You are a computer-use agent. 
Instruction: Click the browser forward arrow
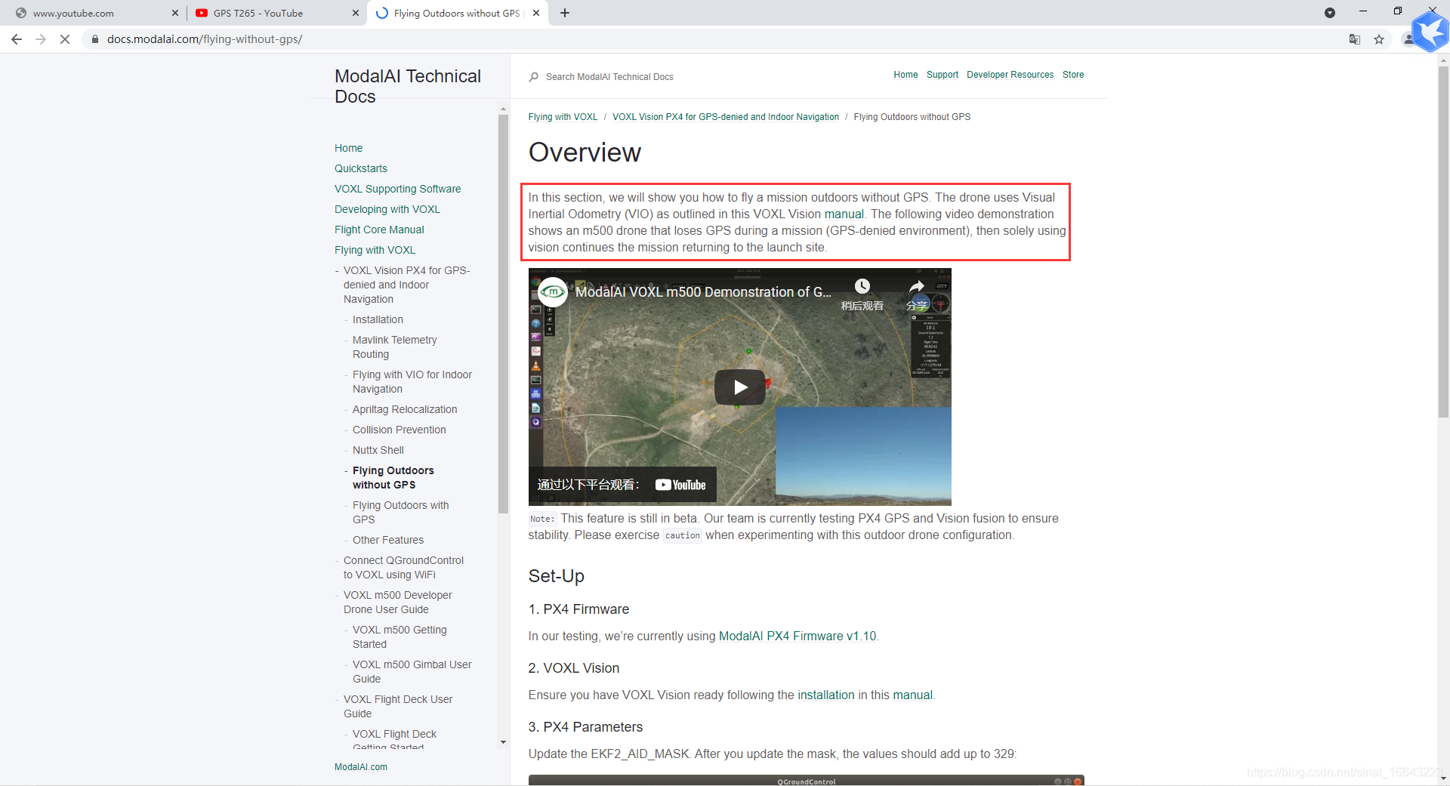[x=41, y=39]
